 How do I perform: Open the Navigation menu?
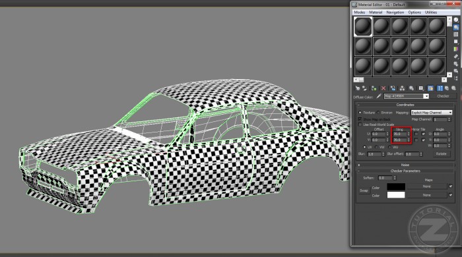395,13
